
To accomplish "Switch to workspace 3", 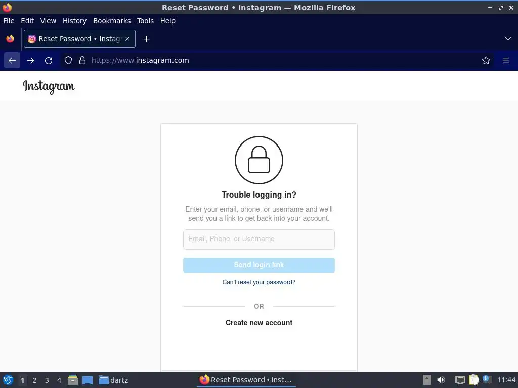I will click(x=47, y=380).
